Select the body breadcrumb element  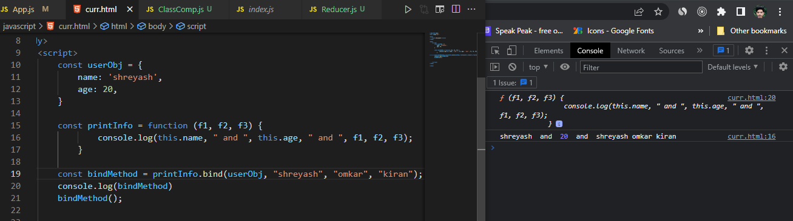[x=152, y=26]
